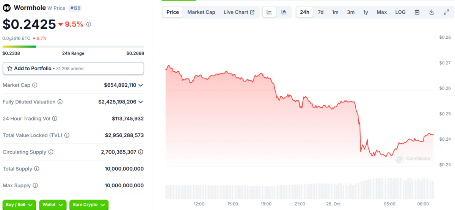Click info icon beside Circulating Supply value
The height and width of the screenshot is (210, 455).
141,152
